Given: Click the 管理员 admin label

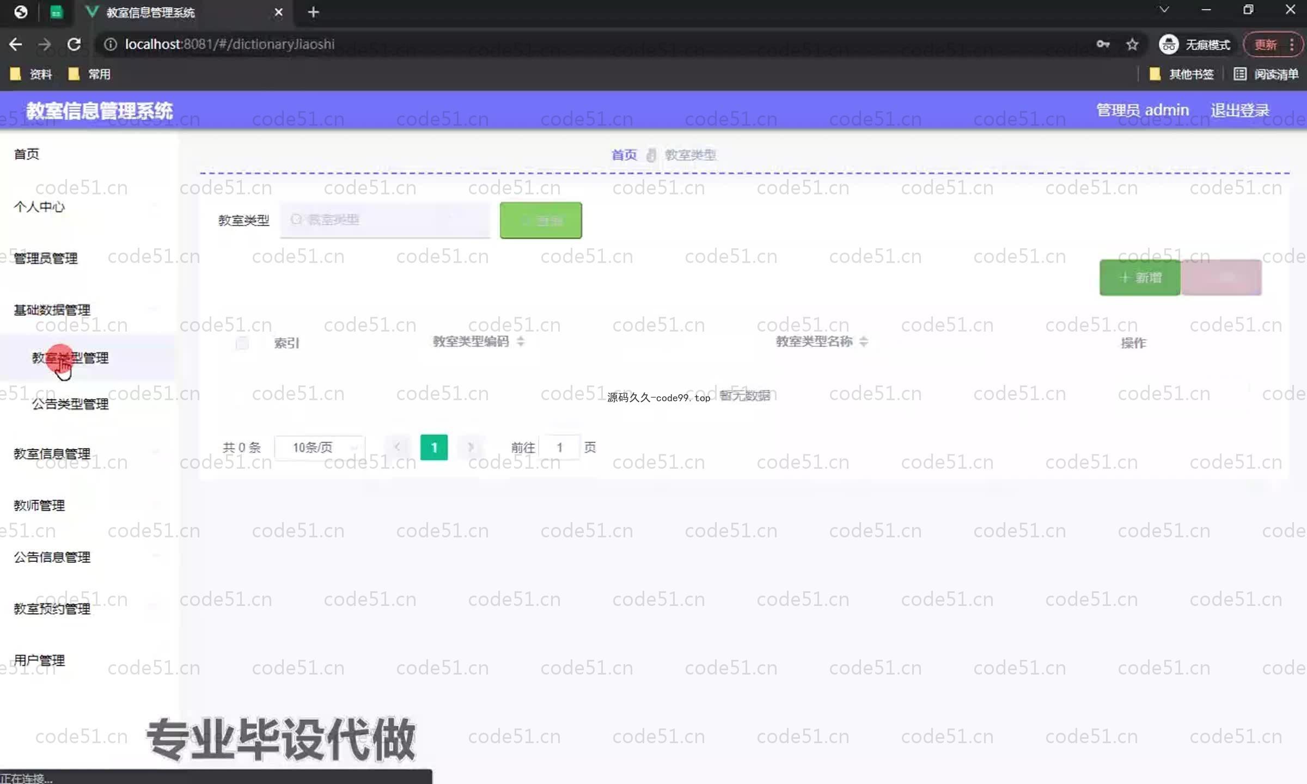Looking at the screenshot, I should tap(1142, 110).
